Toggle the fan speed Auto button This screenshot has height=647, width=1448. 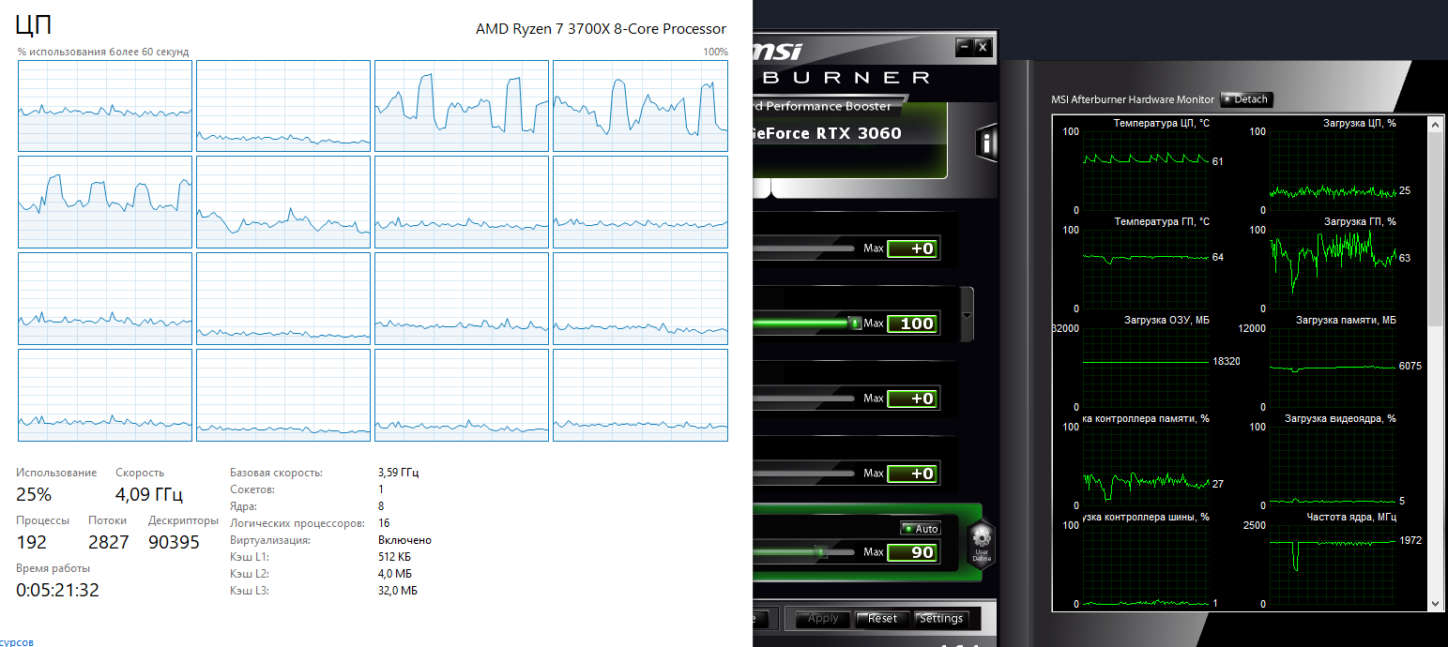click(x=920, y=529)
